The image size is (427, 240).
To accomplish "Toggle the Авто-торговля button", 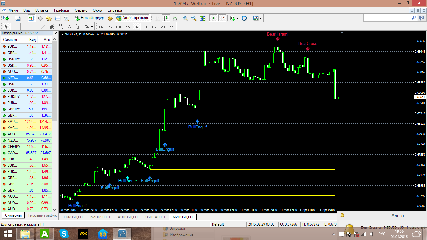I will click(132, 18).
